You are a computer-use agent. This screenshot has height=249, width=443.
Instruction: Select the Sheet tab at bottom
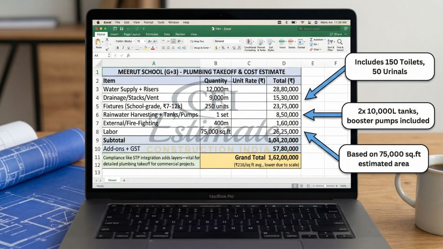click(x=112, y=180)
